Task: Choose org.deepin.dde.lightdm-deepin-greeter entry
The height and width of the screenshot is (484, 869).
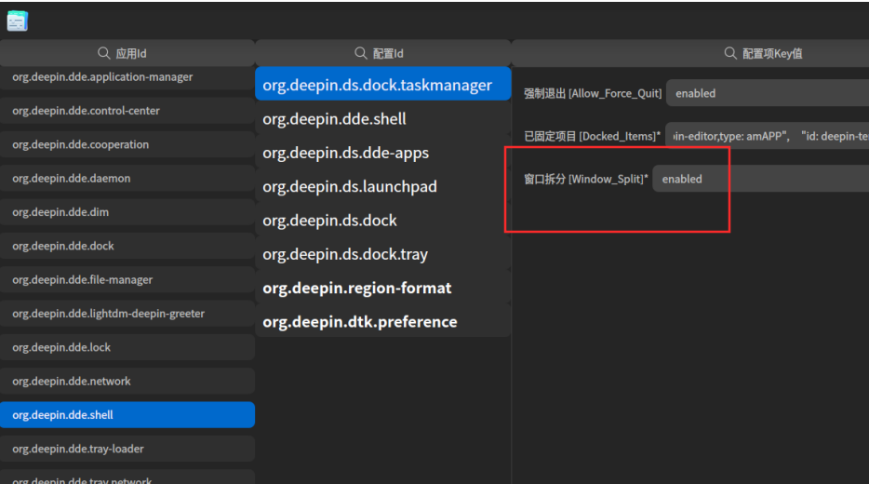Action: tap(127, 314)
